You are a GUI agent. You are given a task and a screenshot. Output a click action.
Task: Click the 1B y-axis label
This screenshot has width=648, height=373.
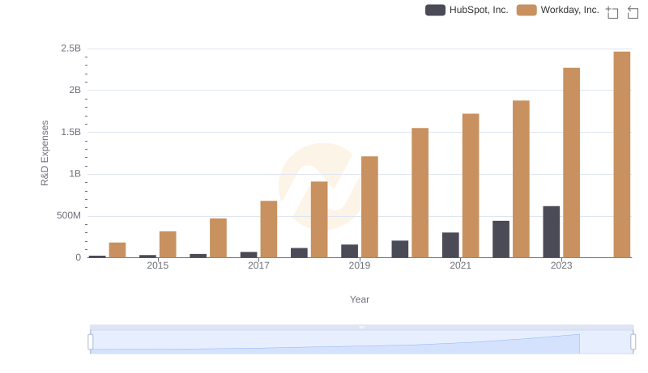point(75,174)
